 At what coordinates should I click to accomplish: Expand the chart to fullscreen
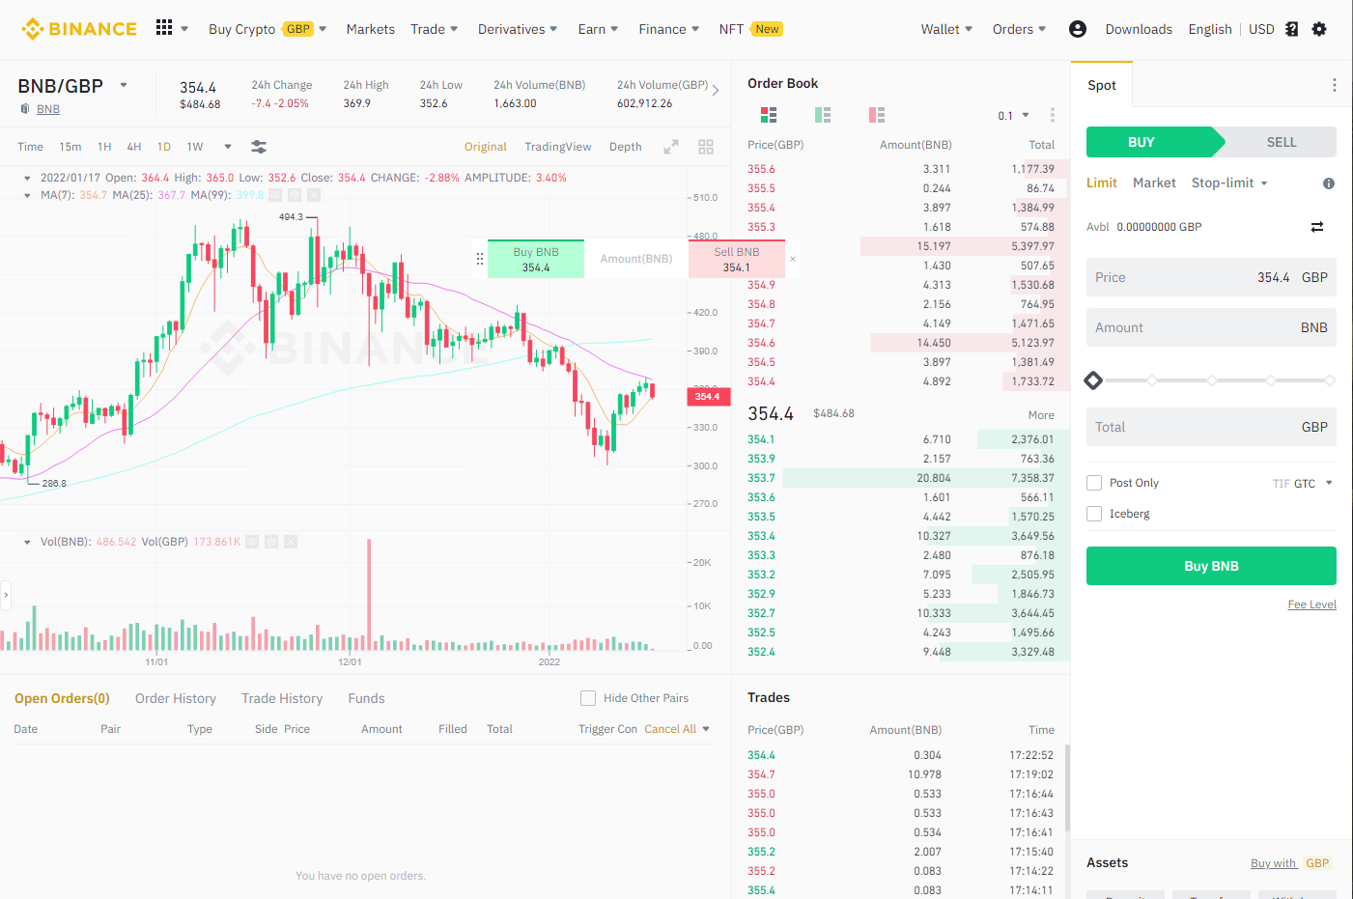click(x=670, y=147)
